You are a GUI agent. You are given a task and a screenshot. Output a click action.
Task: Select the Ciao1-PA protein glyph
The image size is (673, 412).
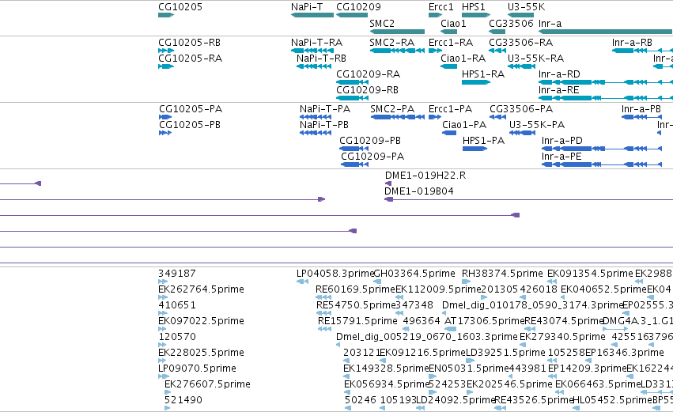(449, 133)
